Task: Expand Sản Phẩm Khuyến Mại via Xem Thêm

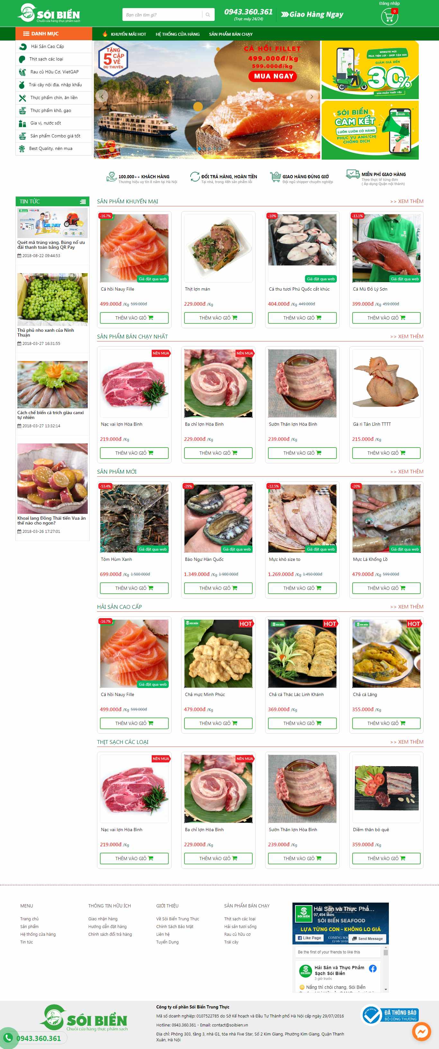Action: (x=407, y=201)
